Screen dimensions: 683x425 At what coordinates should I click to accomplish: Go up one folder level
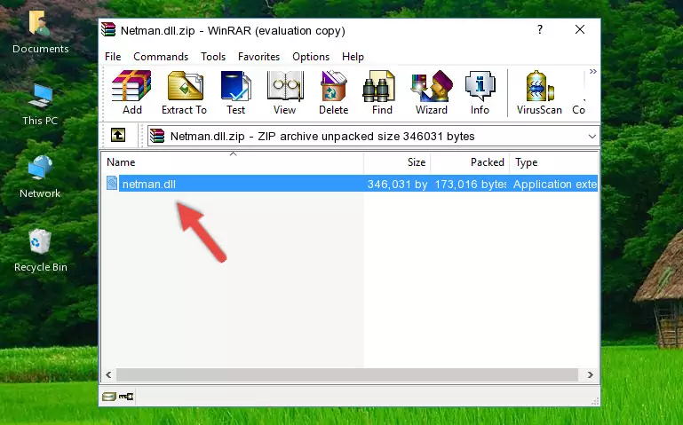(118, 135)
